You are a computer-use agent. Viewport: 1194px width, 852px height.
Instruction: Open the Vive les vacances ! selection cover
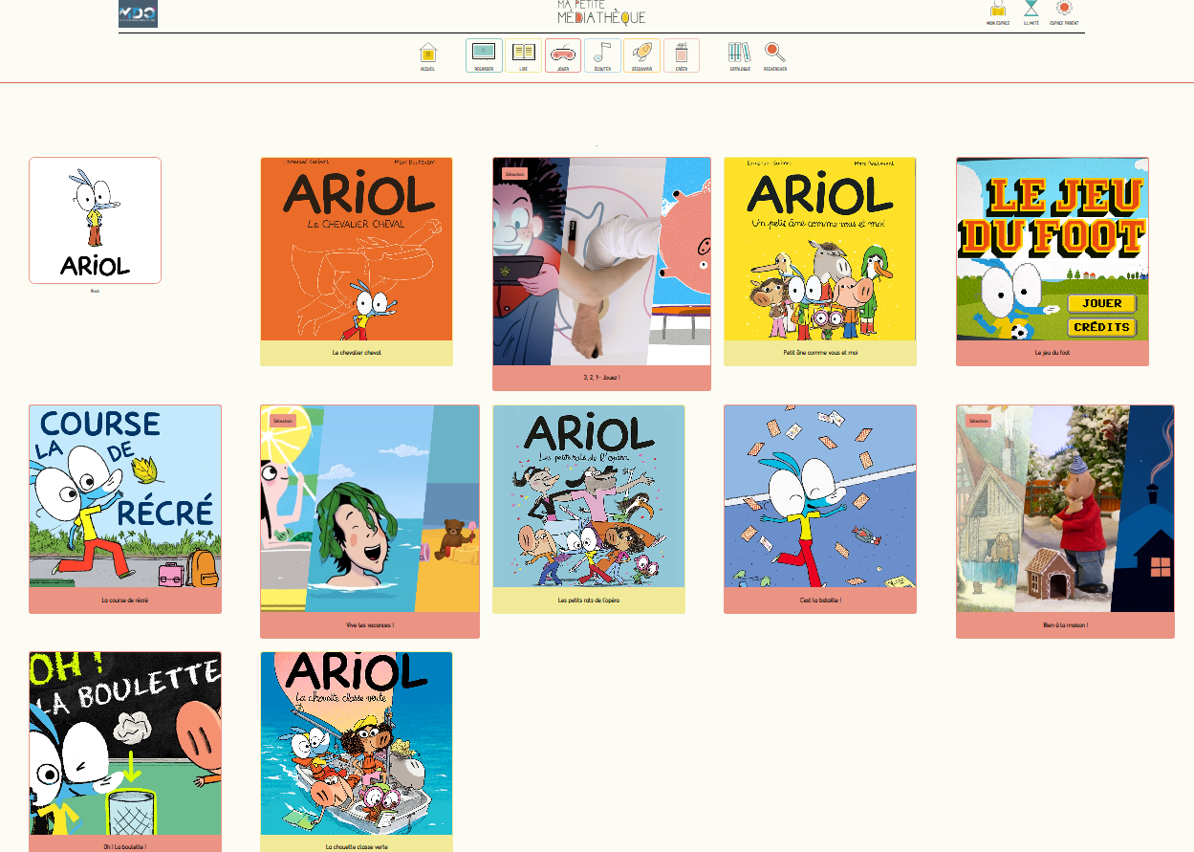370,509
